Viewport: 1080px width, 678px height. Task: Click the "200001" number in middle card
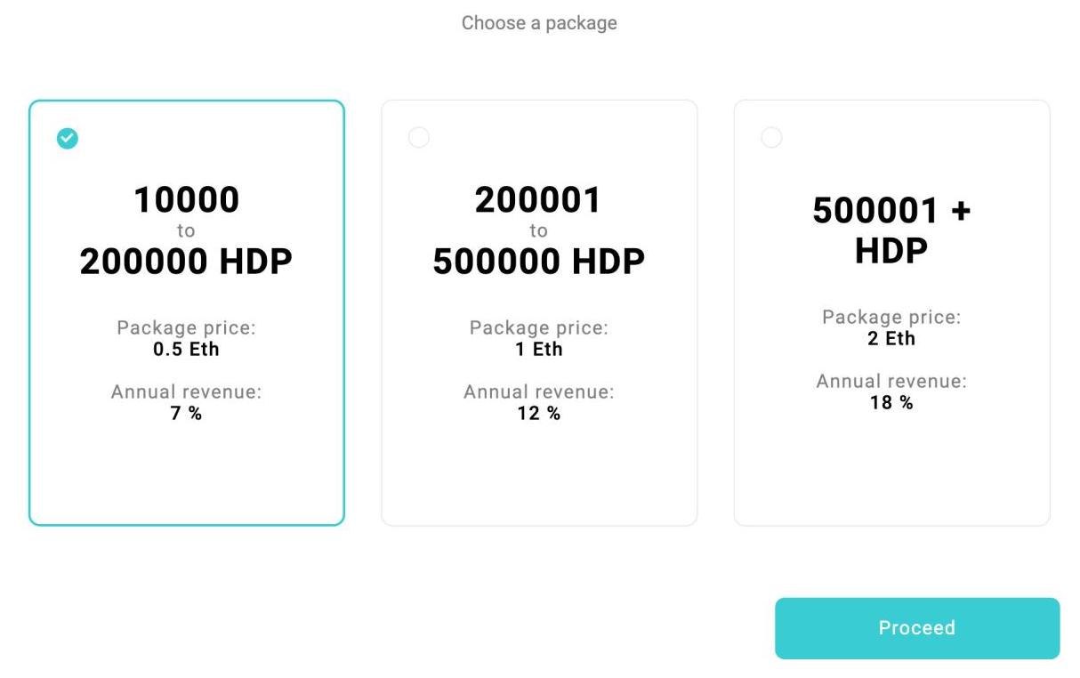click(539, 200)
